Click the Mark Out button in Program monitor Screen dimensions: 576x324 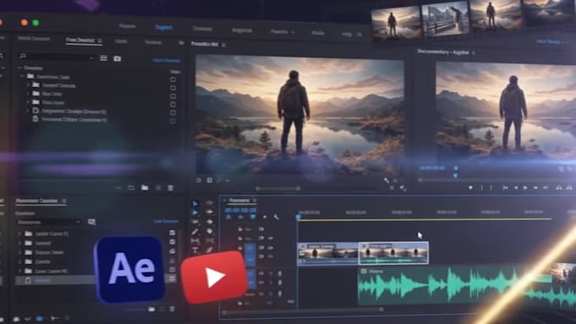pos(491,188)
